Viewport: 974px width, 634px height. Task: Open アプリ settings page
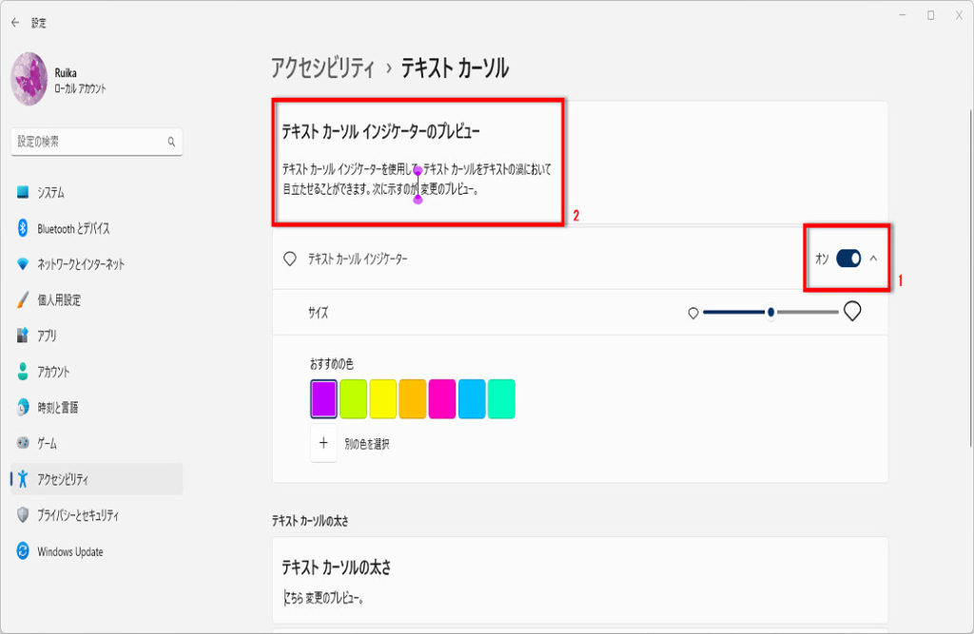point(47,336)
